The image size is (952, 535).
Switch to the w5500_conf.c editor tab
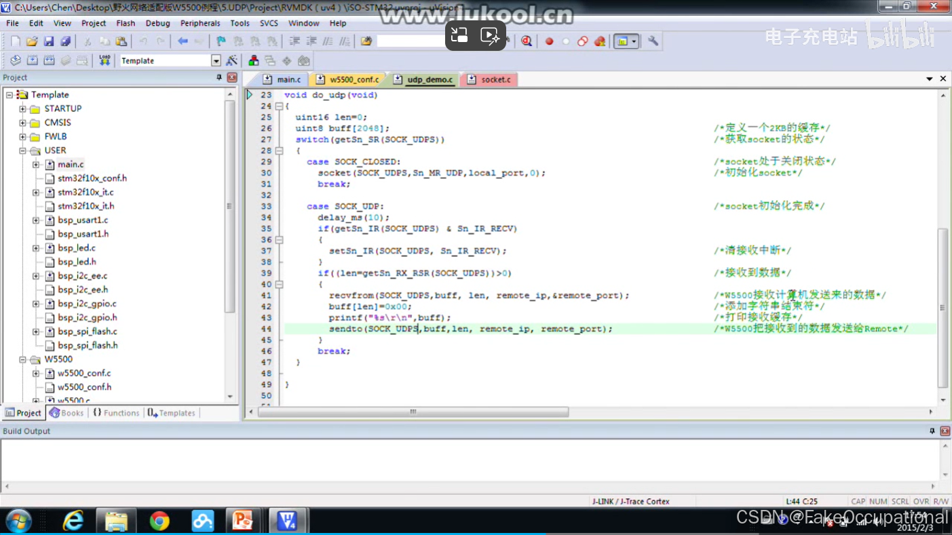click(x=348, y=79)
